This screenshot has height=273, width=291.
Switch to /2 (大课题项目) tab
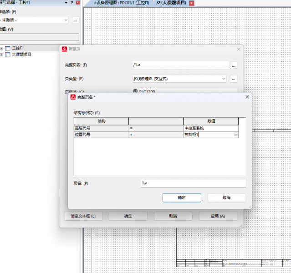pos(171,3)
